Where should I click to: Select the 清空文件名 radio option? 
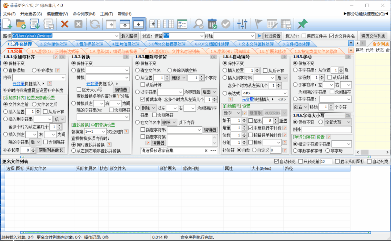[x=137, y=71]
